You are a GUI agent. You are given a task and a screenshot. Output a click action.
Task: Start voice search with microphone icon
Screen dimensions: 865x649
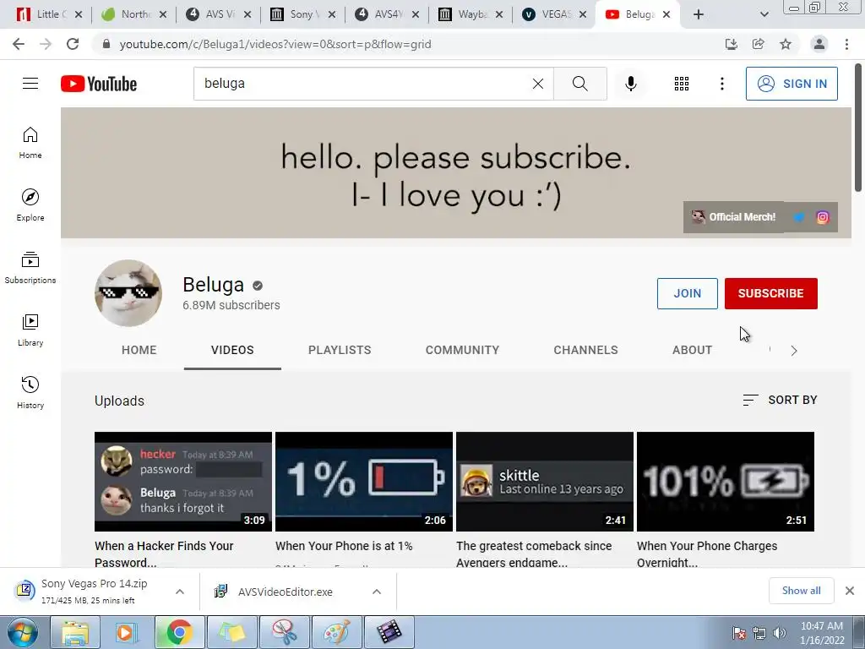[630, 84]
